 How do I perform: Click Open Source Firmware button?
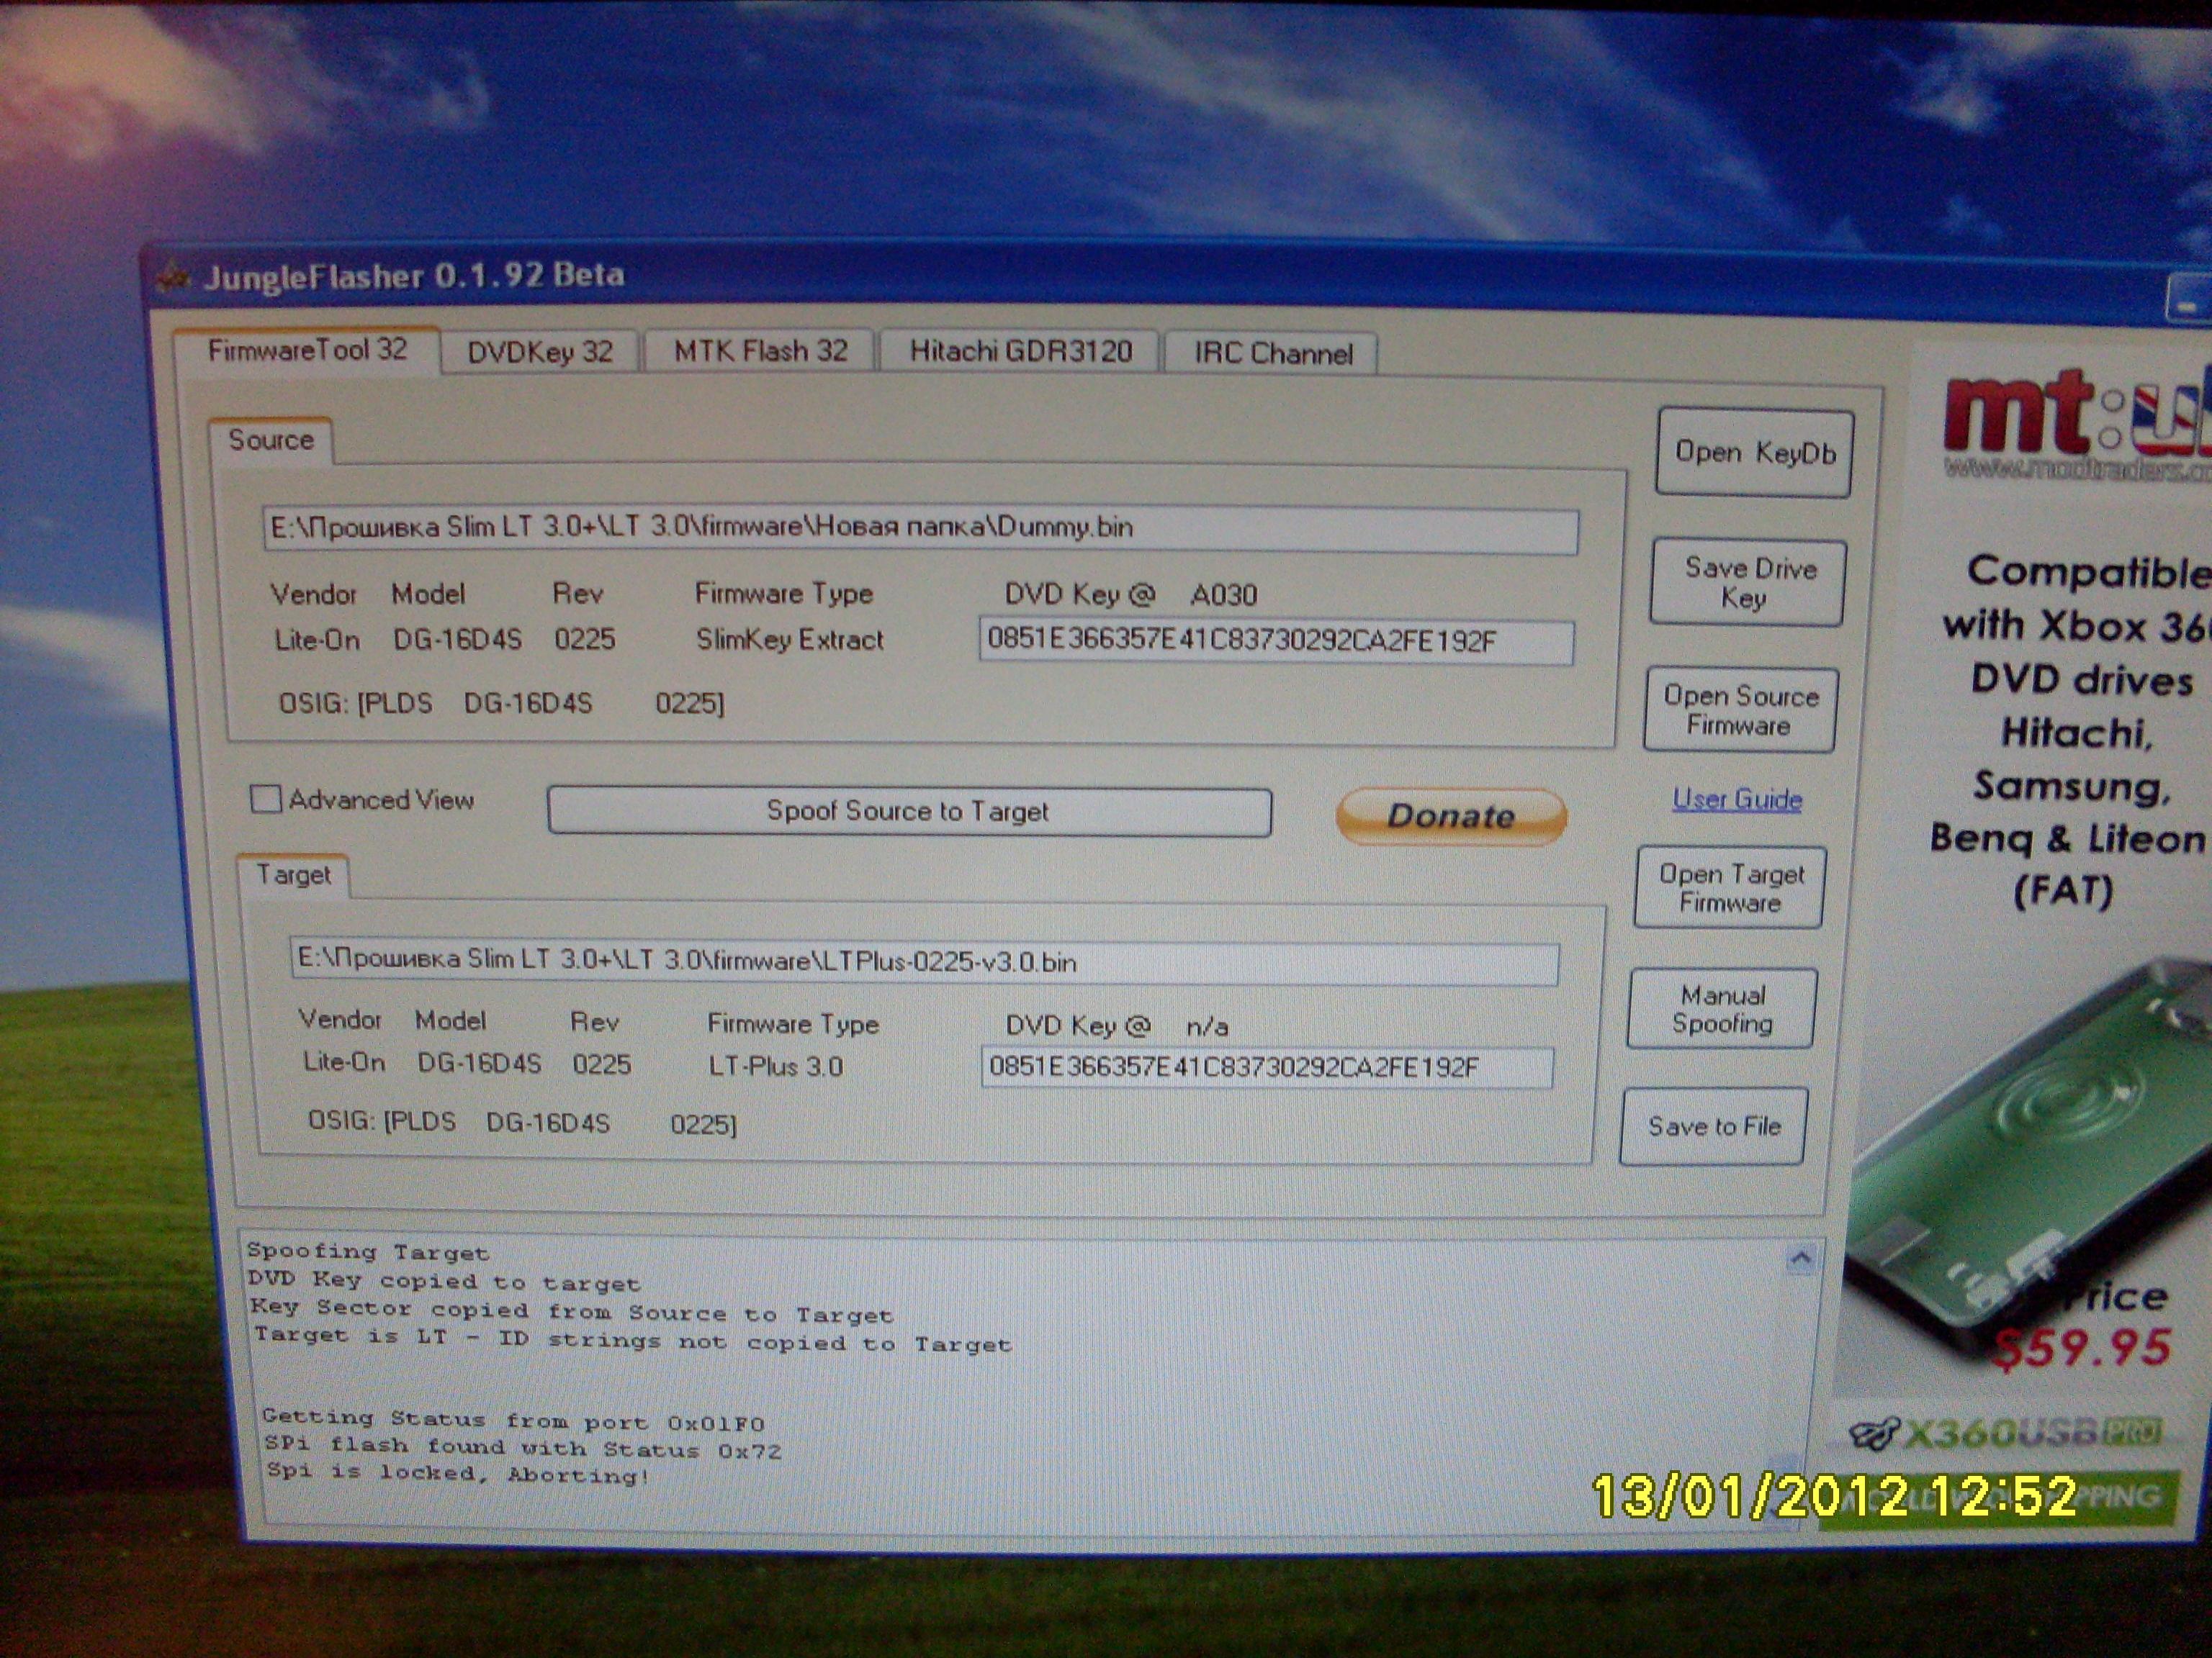tap(1740, 710)
